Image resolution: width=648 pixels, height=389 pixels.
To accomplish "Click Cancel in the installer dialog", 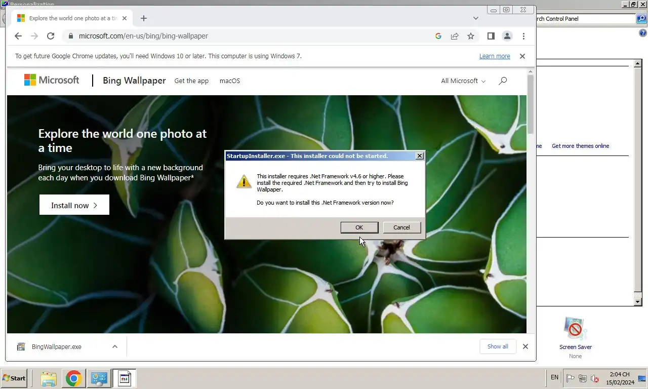I will (401, 227).
